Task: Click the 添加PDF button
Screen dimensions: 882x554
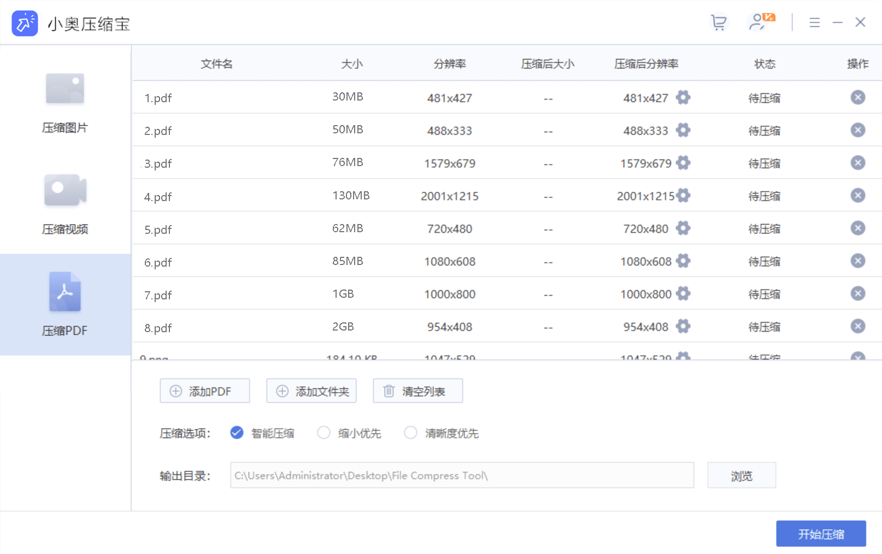Action: [x=204, y=391]
